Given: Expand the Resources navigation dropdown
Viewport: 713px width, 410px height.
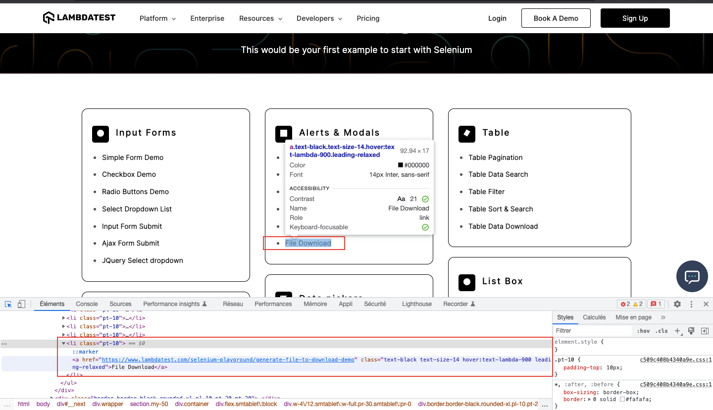Looking at the screenshot, I should (260, 18).
